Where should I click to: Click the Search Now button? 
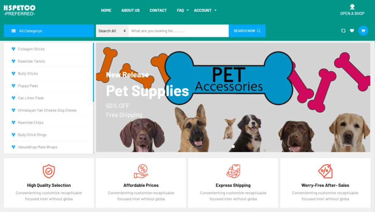[247, 31]
